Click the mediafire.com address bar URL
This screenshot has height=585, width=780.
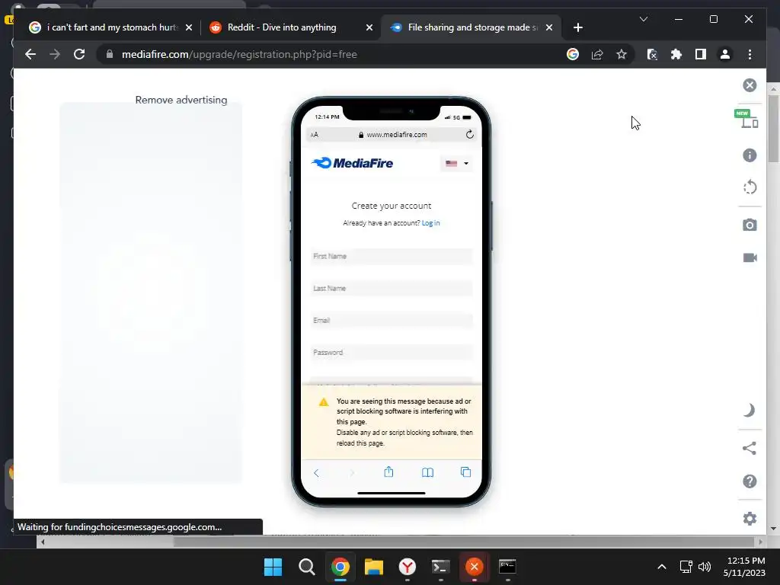pyautogui.click(x=239, y=54)
